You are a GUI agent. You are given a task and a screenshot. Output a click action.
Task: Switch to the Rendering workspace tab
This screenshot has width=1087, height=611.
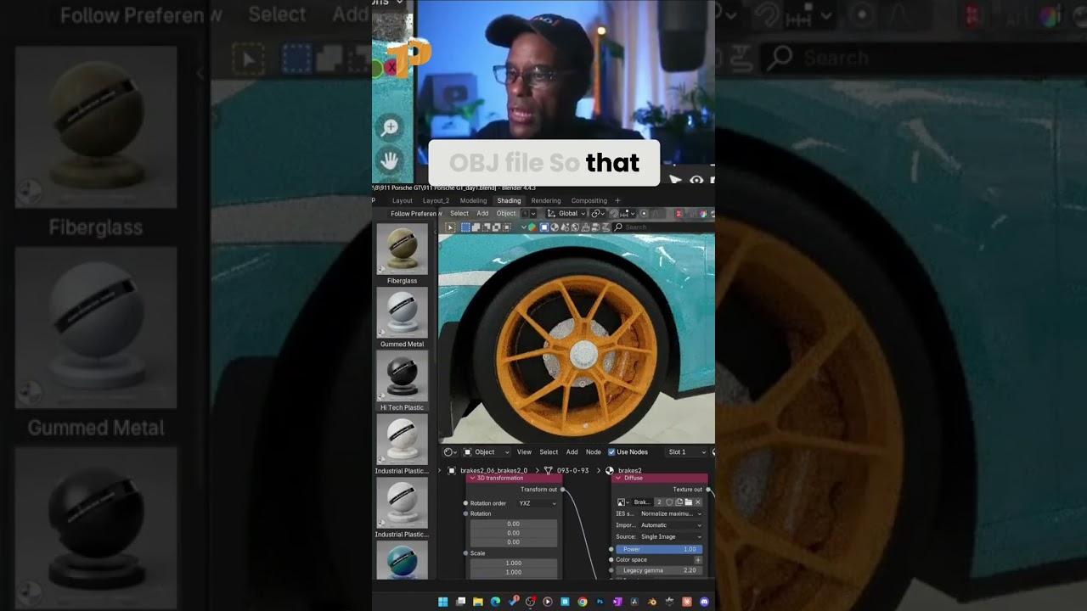(546, 201)
